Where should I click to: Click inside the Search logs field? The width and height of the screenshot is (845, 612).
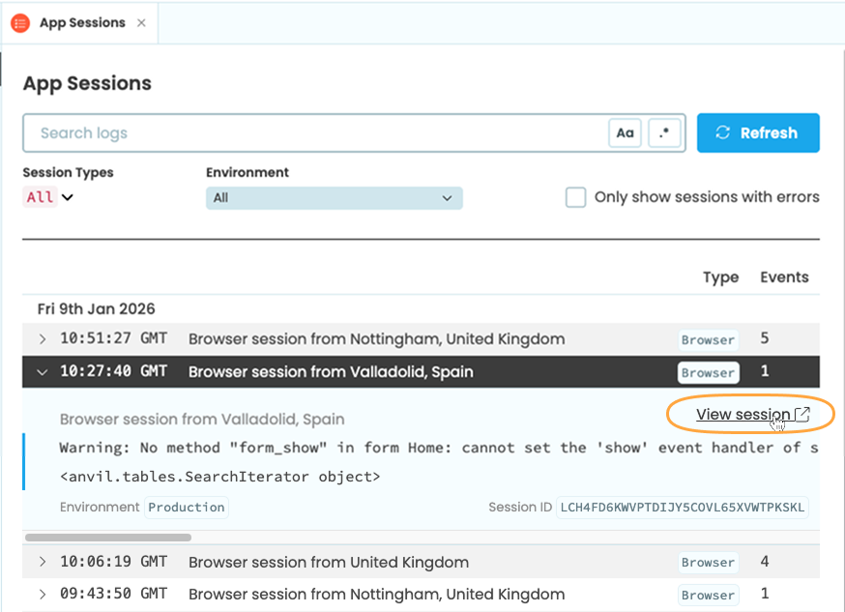[193, 132]
